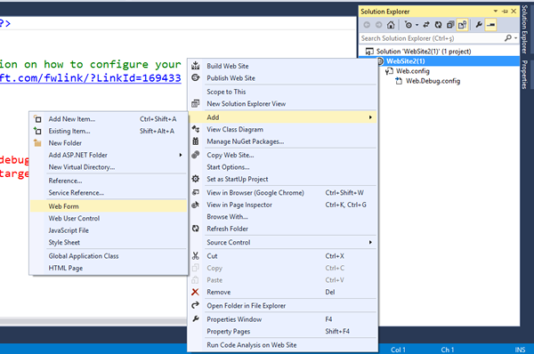
Task: Select the WebSite2(1) project node
Action: coord(405,61)
